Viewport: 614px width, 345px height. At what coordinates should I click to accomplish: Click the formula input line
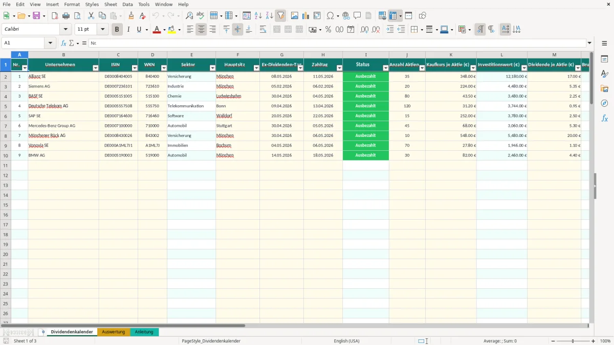click(337, 43)
